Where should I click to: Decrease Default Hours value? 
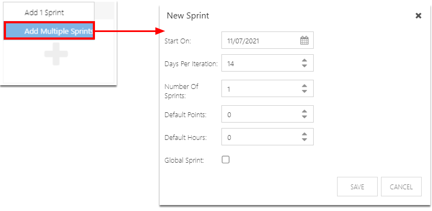(304, 139)
